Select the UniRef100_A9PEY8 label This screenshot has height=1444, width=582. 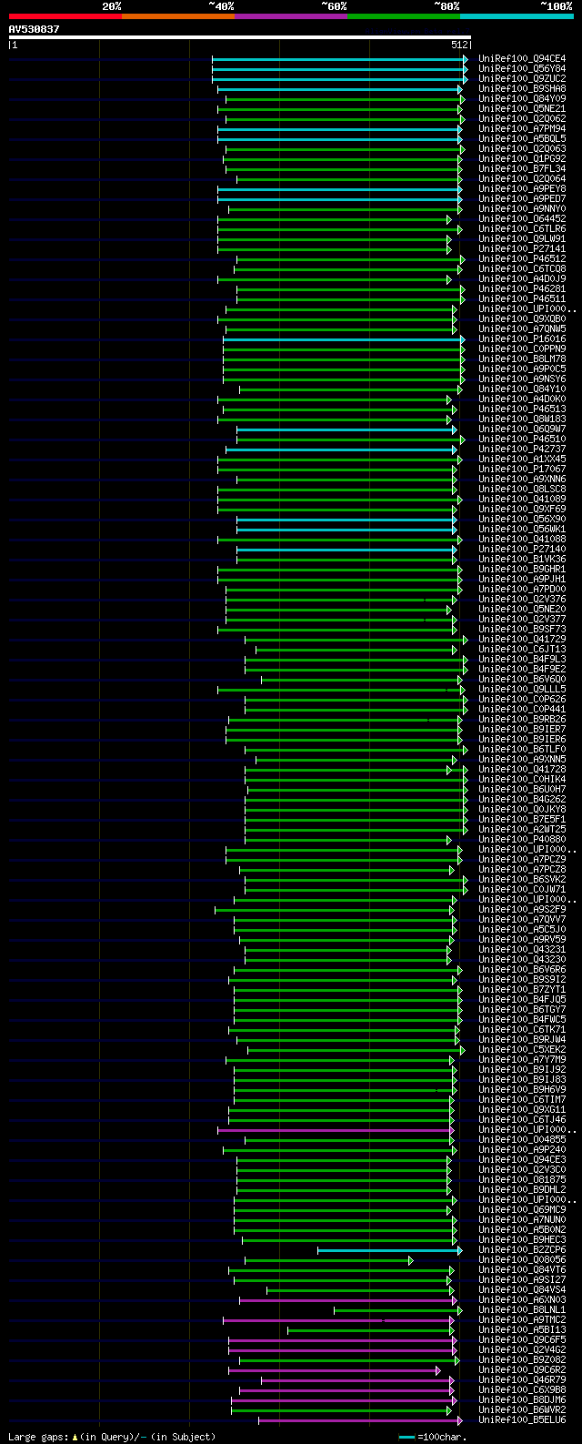522,188
